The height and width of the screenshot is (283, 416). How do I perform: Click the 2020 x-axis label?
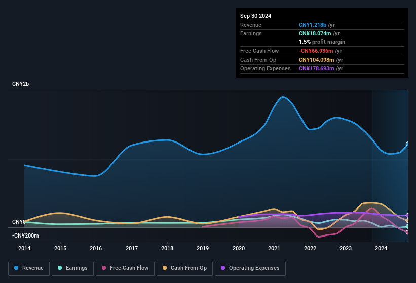tap(239, 248)
